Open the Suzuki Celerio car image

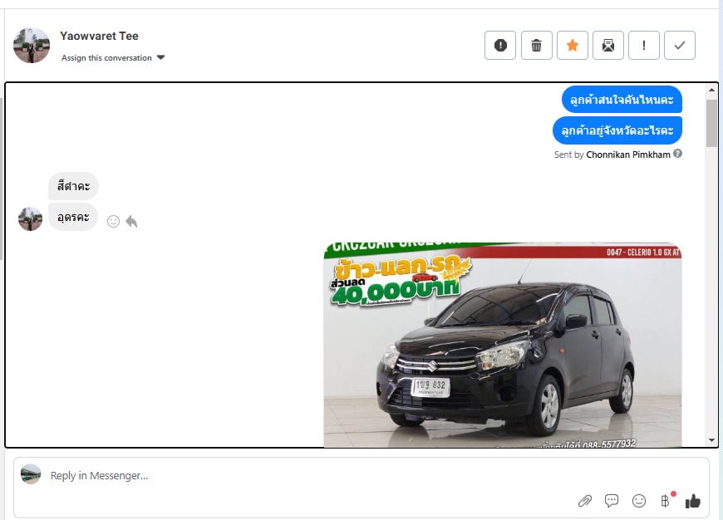pos(503,345)
